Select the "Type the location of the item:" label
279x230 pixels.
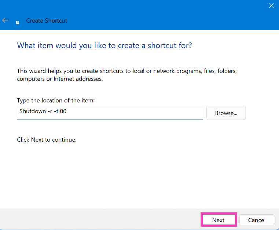point(56,100)
